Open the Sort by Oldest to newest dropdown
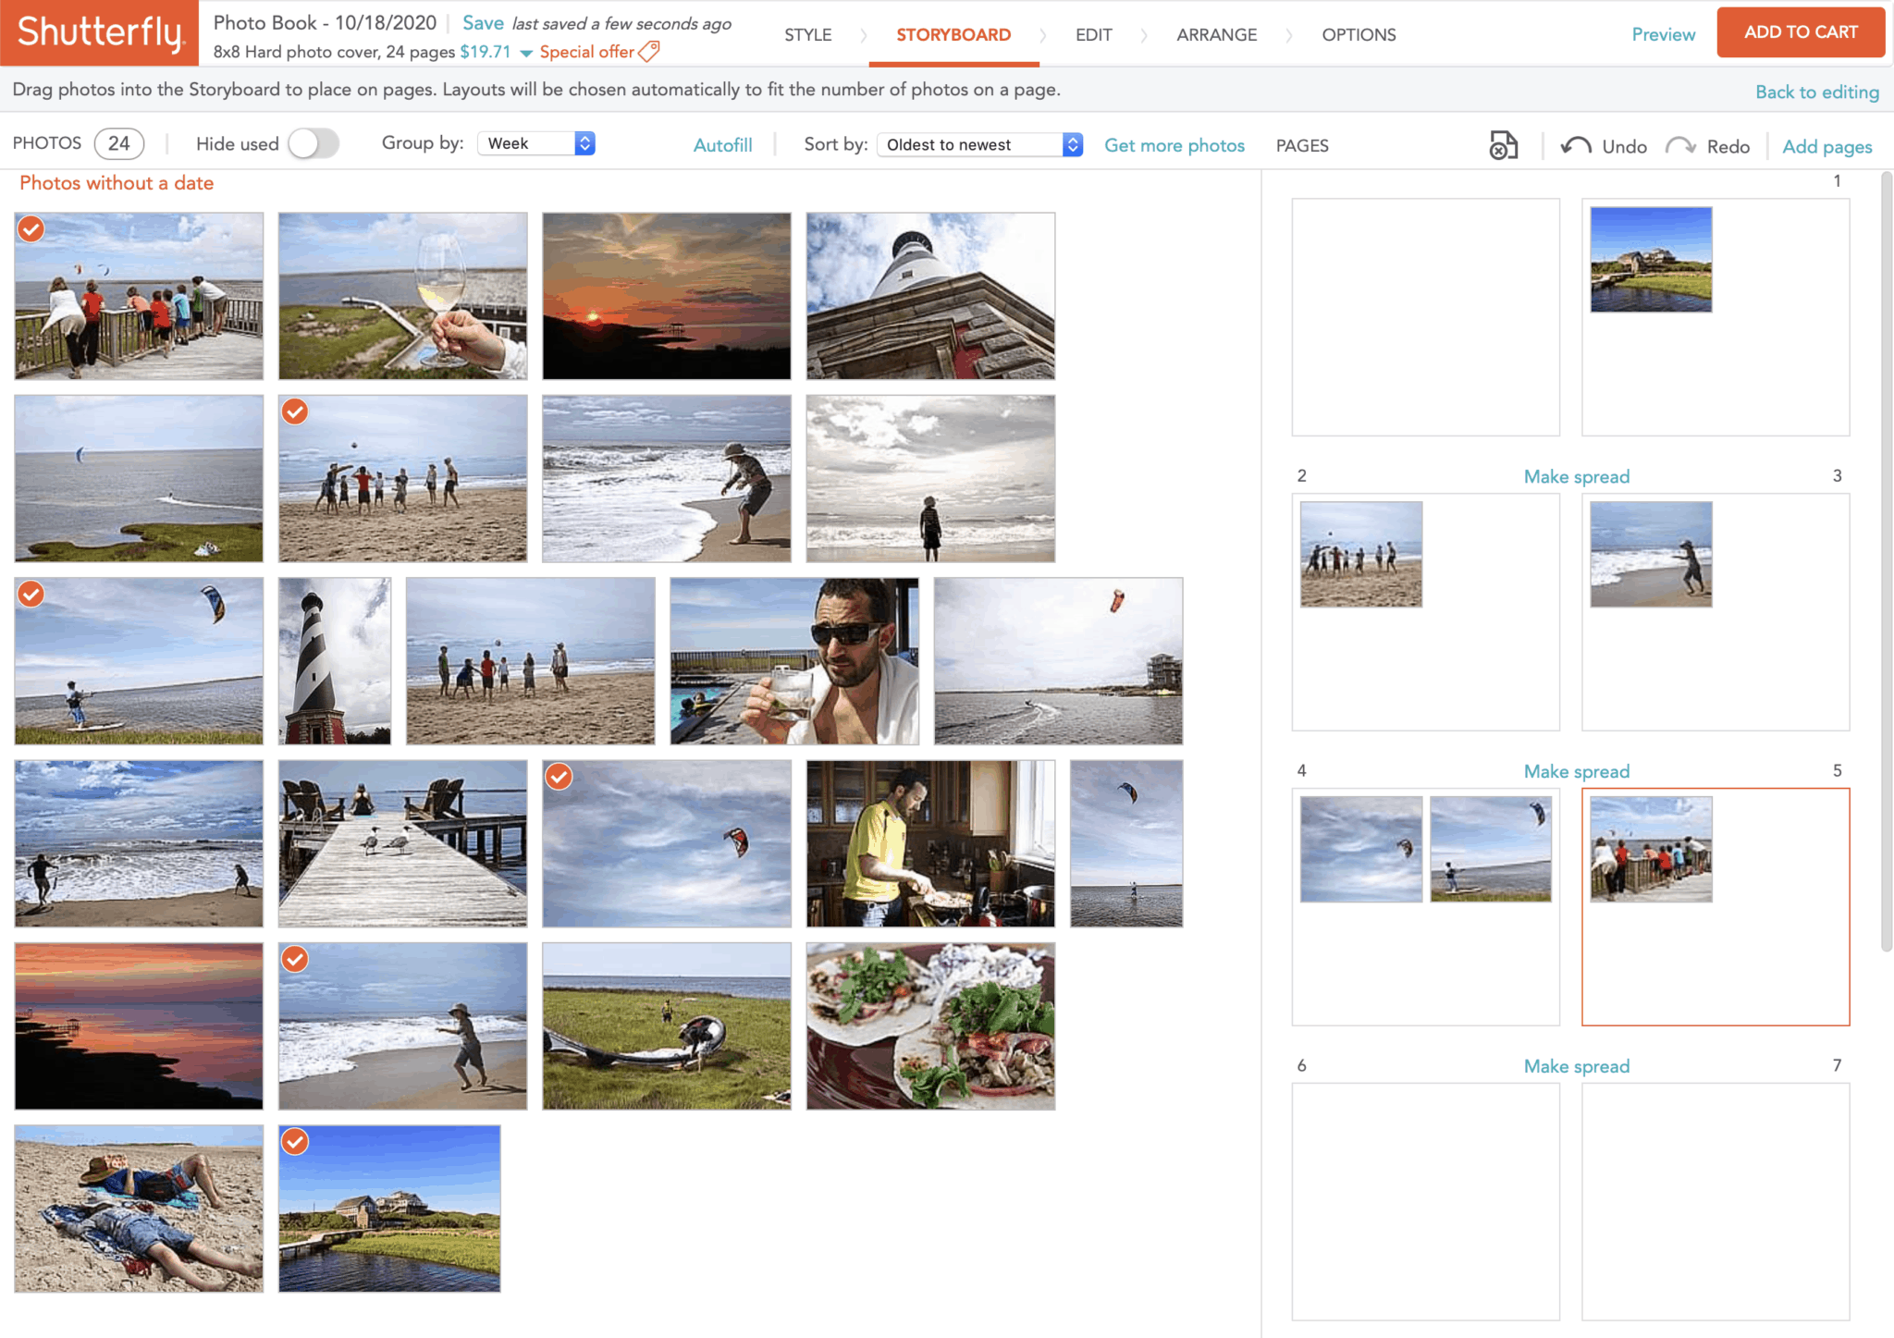Screen dimensions: 1894x1338 pyautogui.click(x=978, y=144)
